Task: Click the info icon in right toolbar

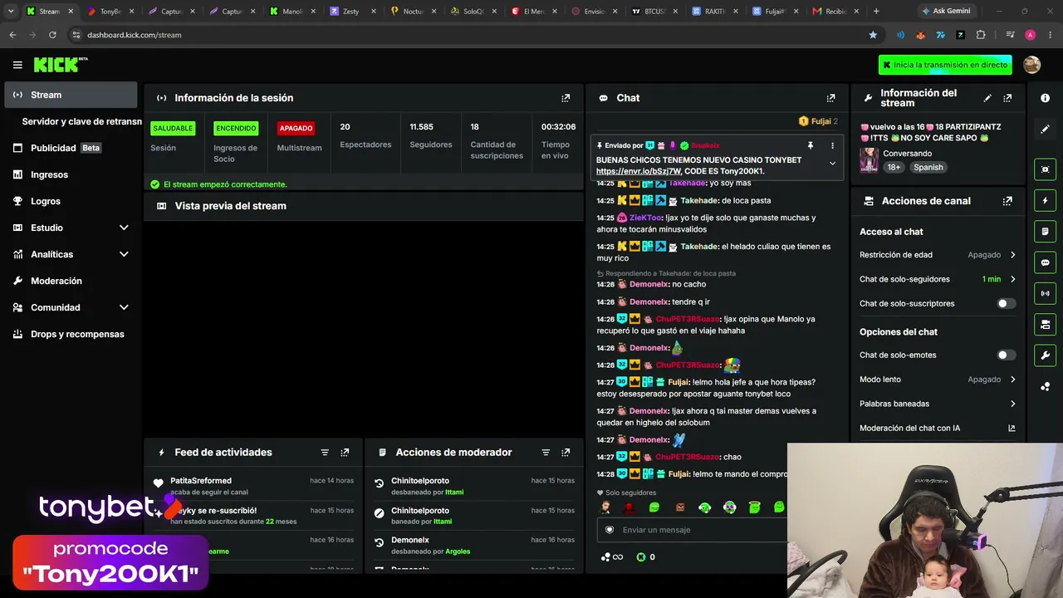Action: (x=1045, y=98)
